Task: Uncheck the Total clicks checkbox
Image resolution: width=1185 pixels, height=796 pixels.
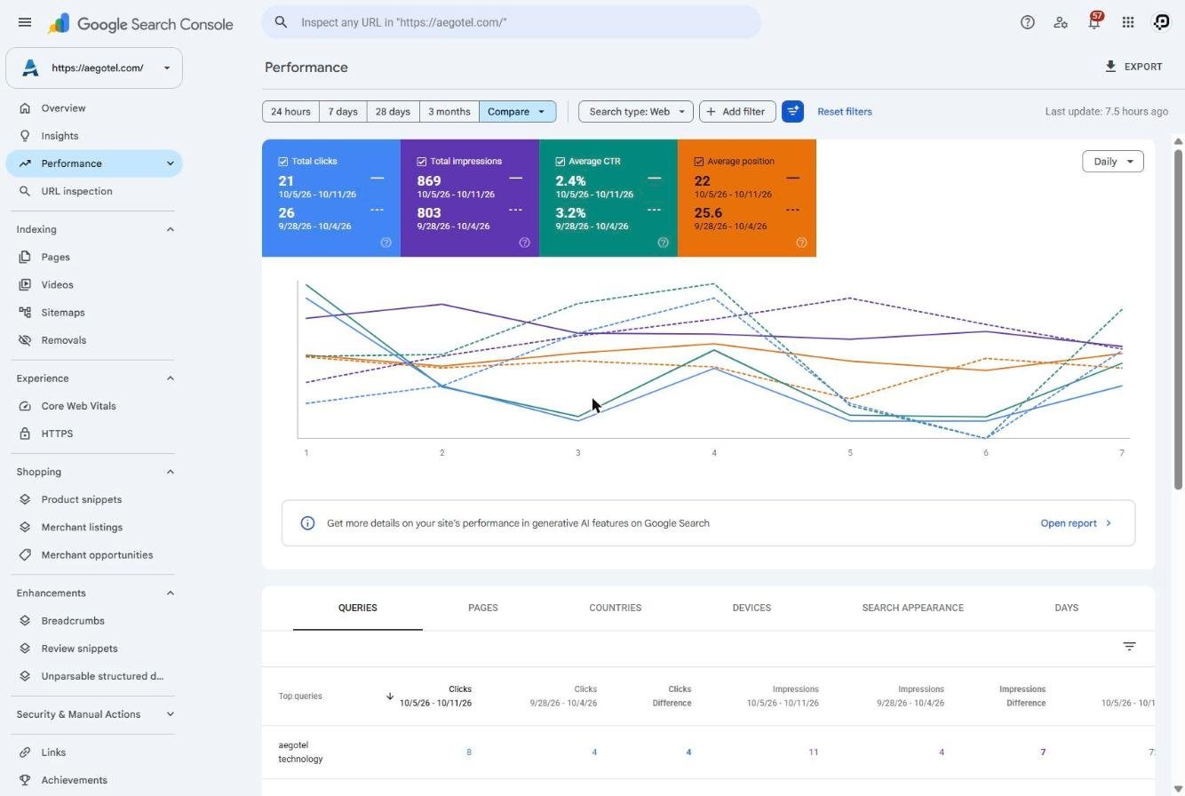Action: [x=283, y=162]
